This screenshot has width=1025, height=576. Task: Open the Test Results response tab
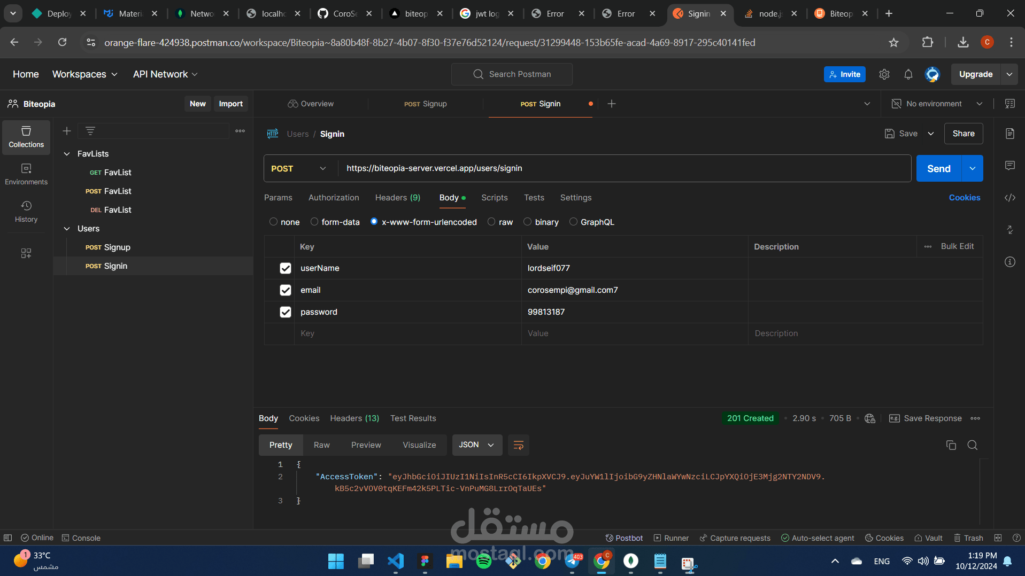click(x=413, y=418)
